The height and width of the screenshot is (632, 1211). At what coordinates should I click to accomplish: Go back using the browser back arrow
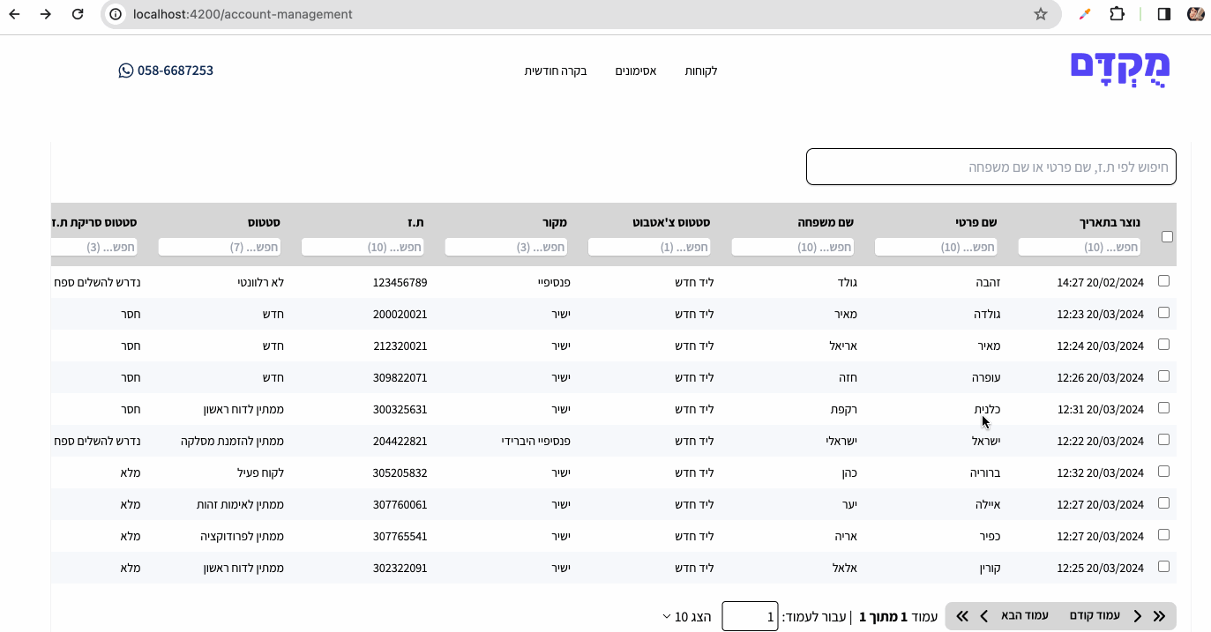(x=14, y=14)
